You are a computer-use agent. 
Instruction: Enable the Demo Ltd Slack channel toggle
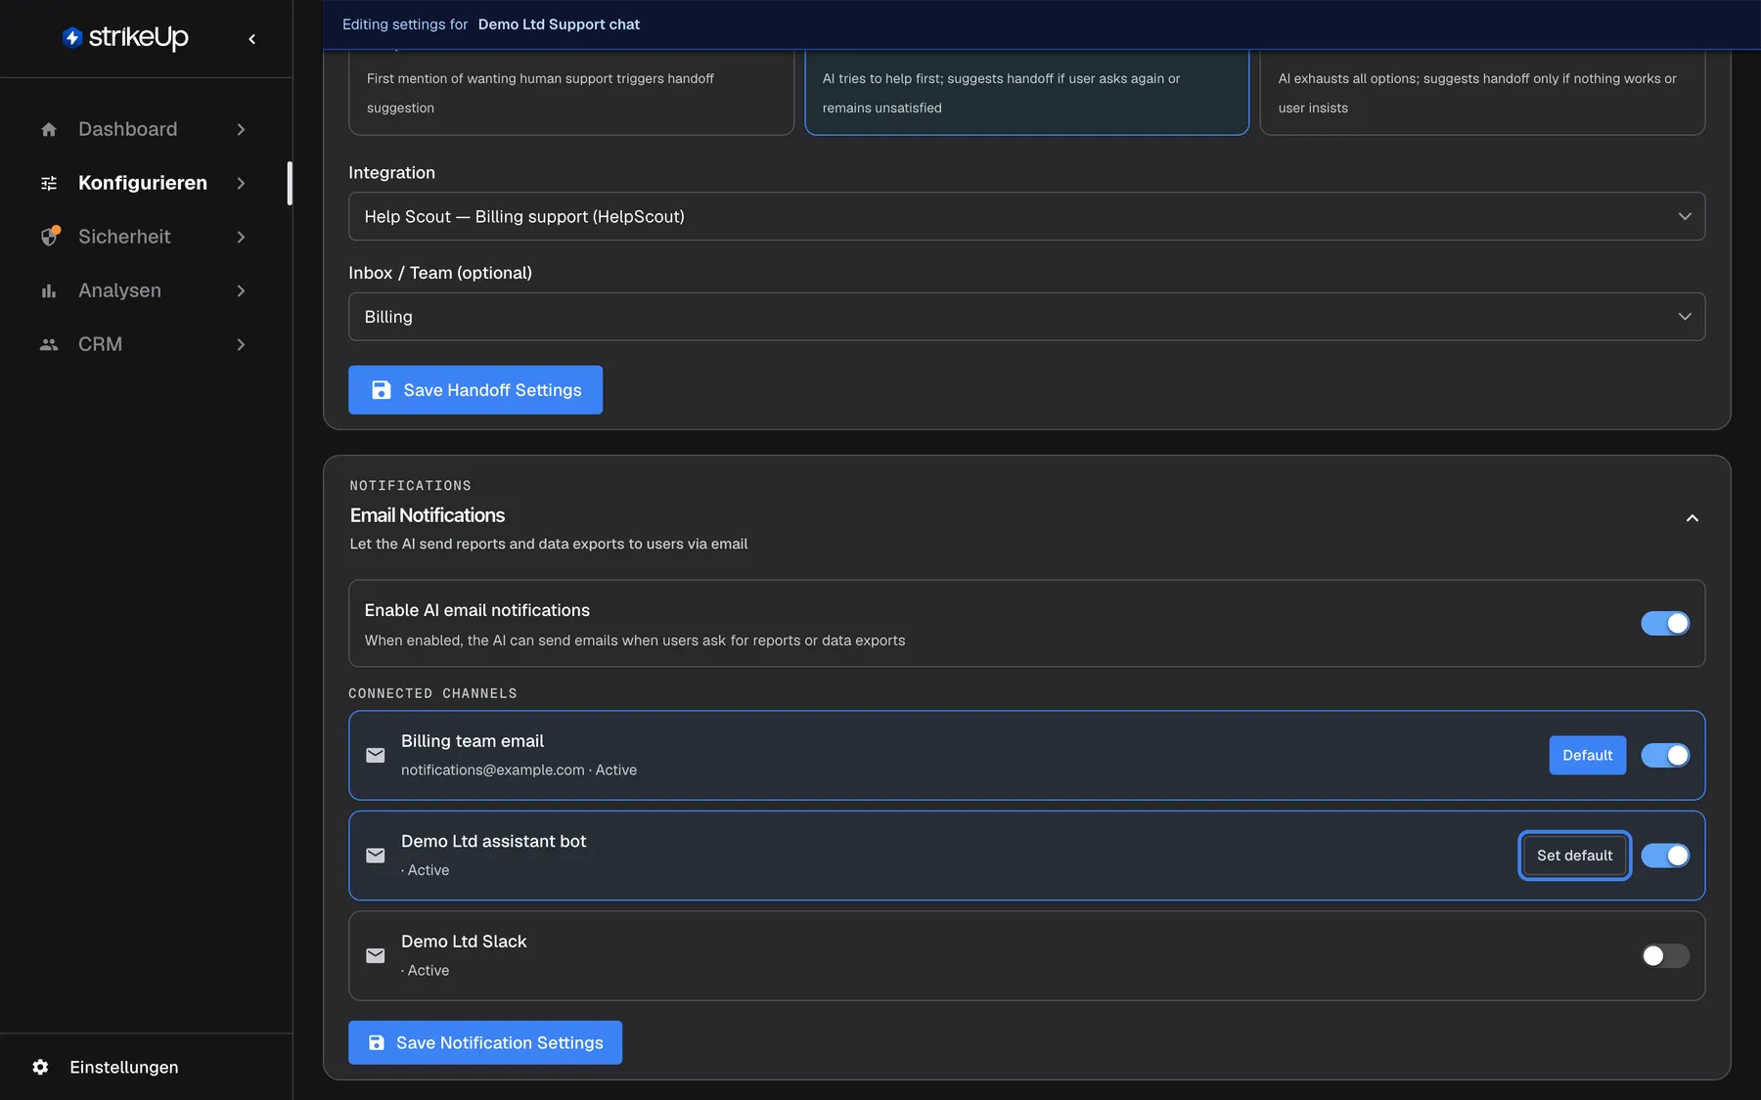[1665, 955]
